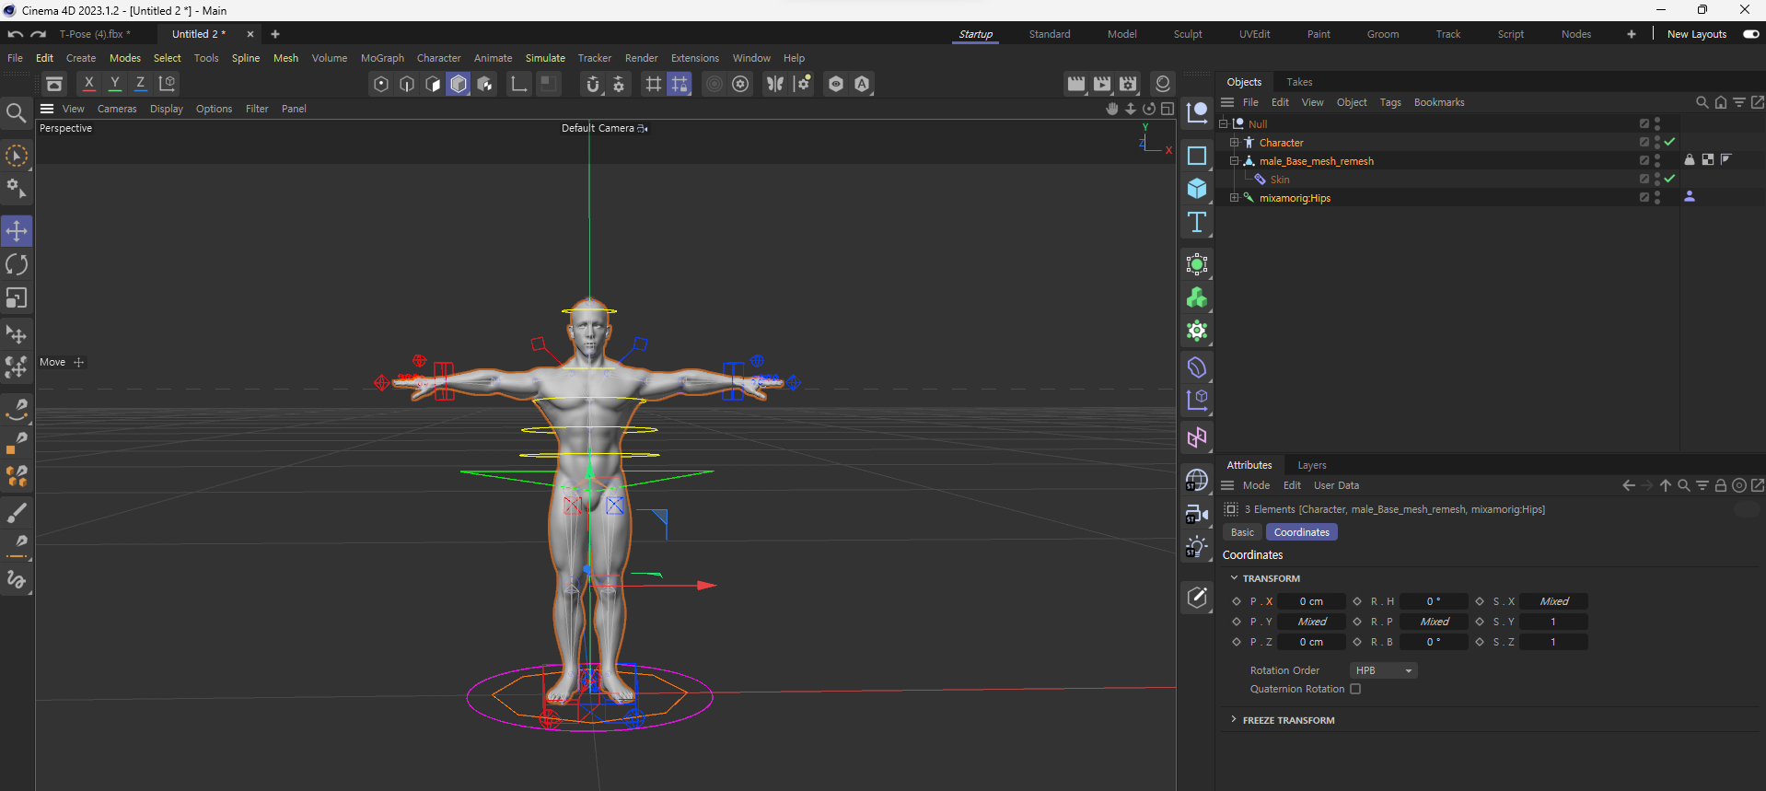Screen dimensions: 1766x791
Task: Collapse the TRANSFORM section
Action: [1235, 578]
